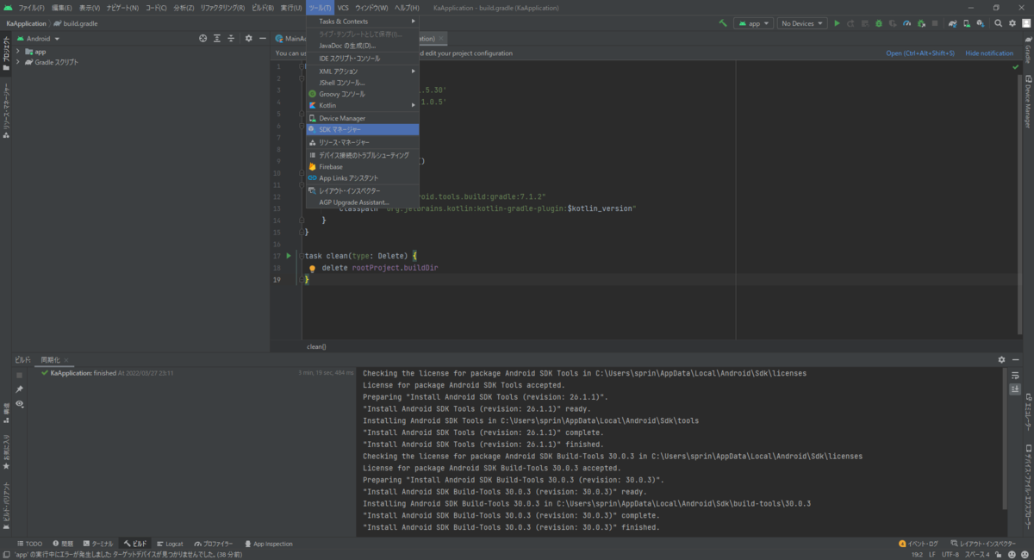Select レイアウト・インスペクター menu entry
Screen dimensions: 1034x560
[363, 190]
